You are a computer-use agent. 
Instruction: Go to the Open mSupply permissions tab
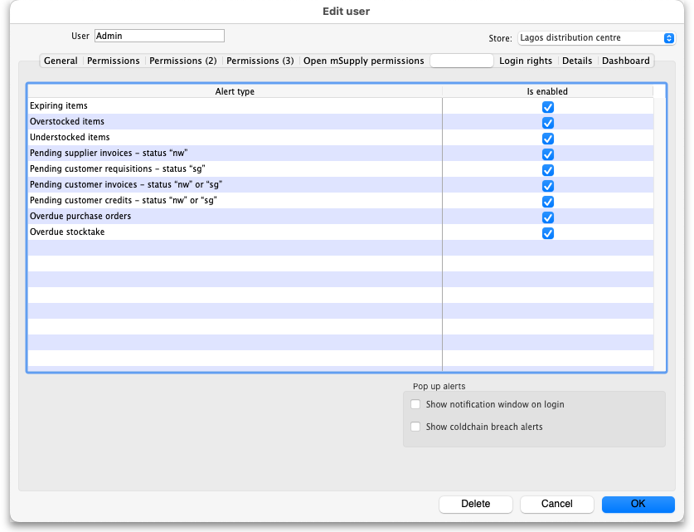[x=363, y=61]
